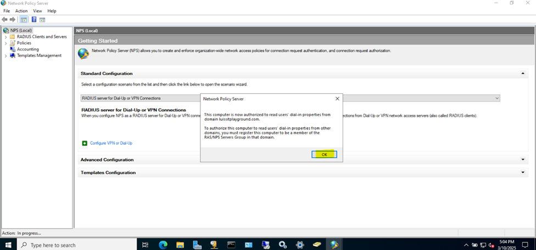Toggle the Show/Hide Console Tree toolbar icon
This screenshot has height=250, width=536.
click(24, 19)
